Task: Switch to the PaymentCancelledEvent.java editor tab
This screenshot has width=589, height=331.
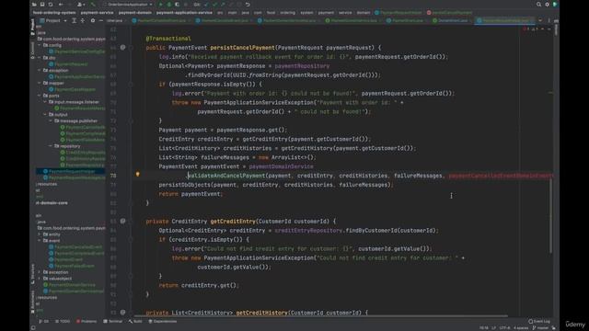Action: point(225,20)
